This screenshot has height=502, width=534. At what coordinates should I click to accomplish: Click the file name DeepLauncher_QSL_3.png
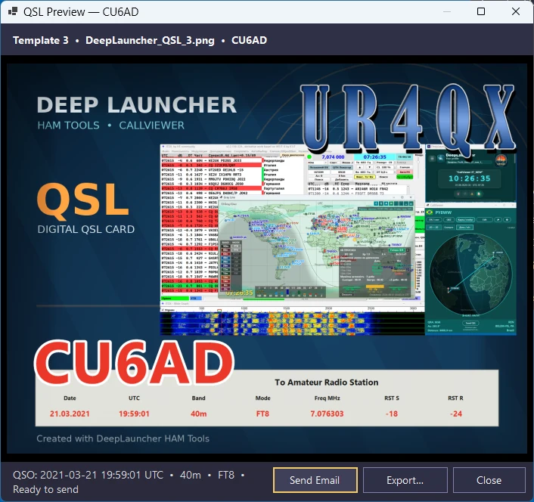tap(150, 40)
